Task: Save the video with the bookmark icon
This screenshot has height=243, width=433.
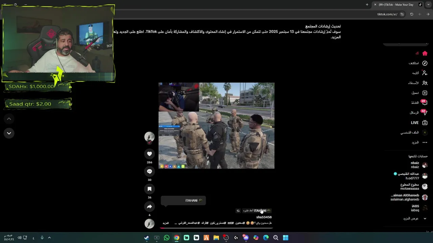Action: pos(150,189)
